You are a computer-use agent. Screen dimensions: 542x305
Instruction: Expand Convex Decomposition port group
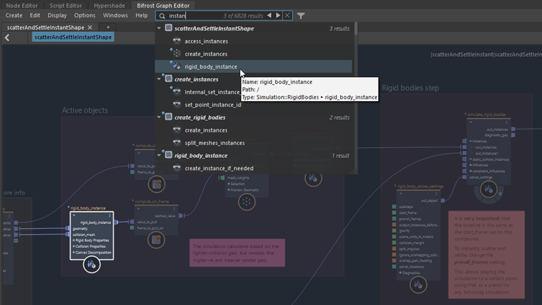[74, 252]
